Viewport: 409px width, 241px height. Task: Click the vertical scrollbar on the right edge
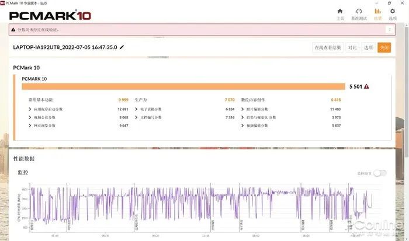point(407,91)
